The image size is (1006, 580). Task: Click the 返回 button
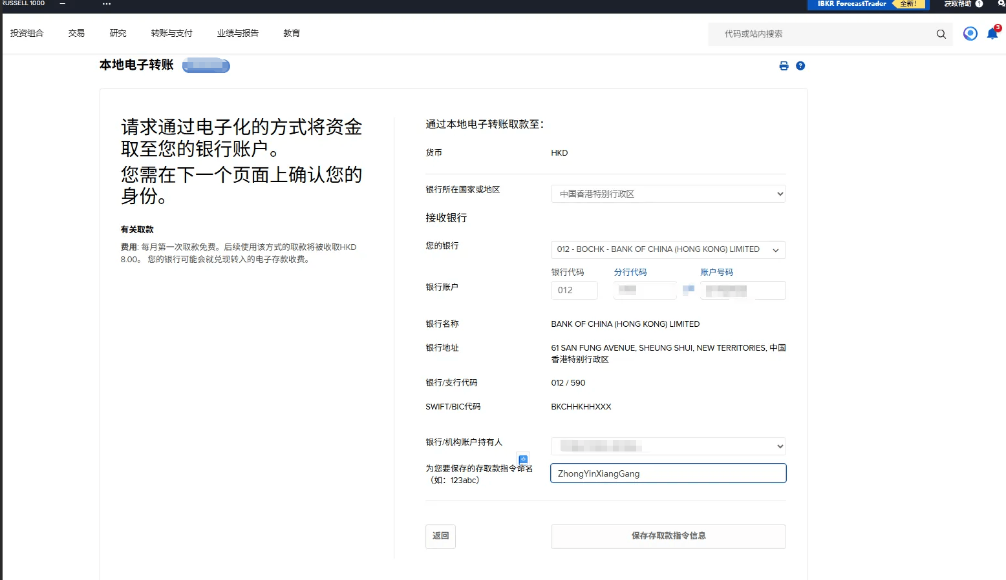point(440,536)
